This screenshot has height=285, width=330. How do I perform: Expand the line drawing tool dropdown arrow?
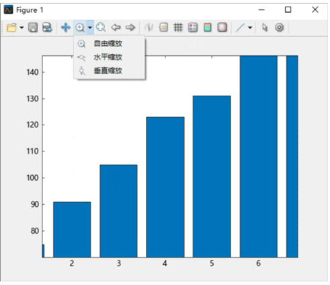pos(250,28)
